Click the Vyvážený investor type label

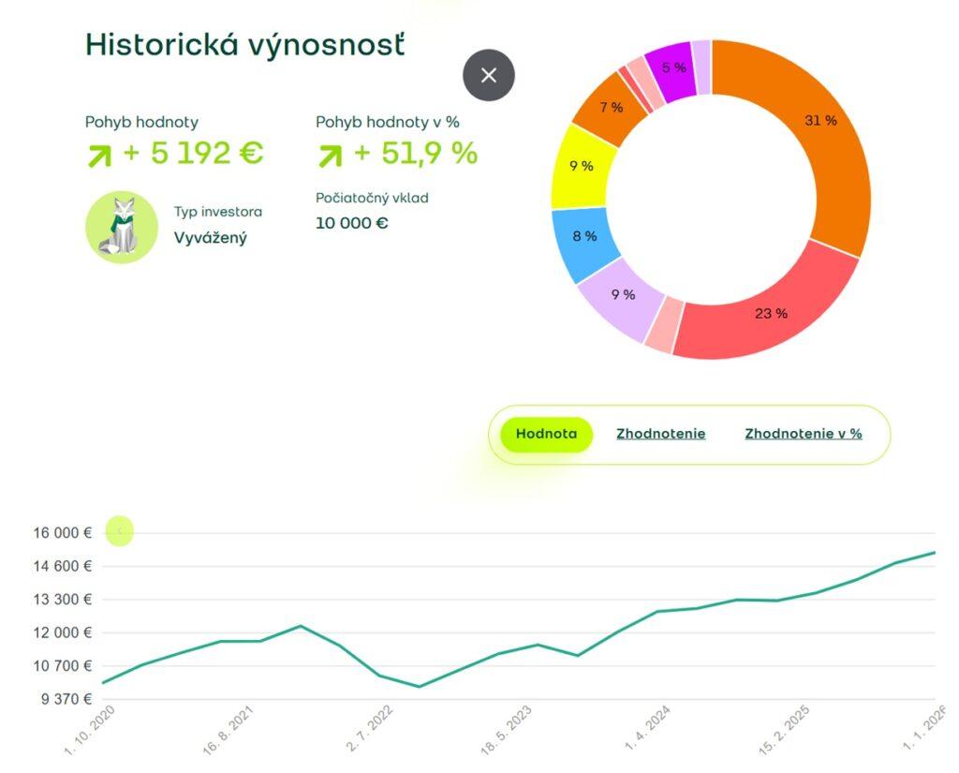208,238
